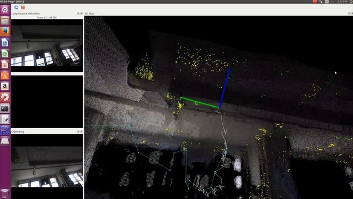Screen dimensions: 353x199
Task: Open the Trash in the dock
Action: click(5, 193)
